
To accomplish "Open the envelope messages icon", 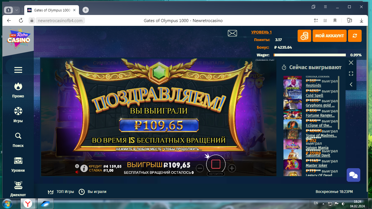I will point(232,33).
